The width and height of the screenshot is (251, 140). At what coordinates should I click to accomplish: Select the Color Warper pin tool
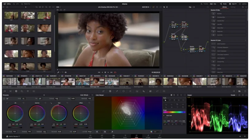coord(174,100)
